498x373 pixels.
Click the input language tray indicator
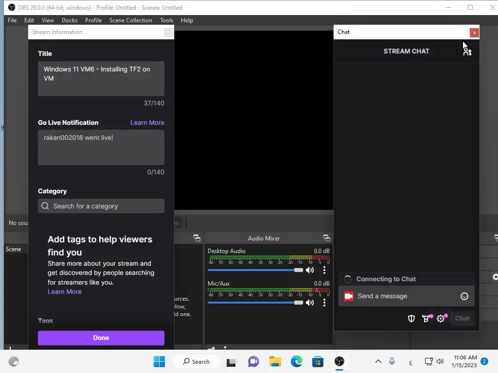410,362
